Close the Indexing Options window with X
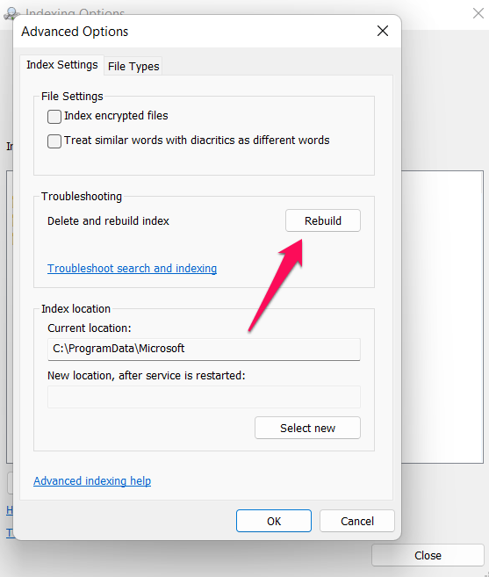The image size is (489, 577). pyautogui.click(x=478, y=13)
